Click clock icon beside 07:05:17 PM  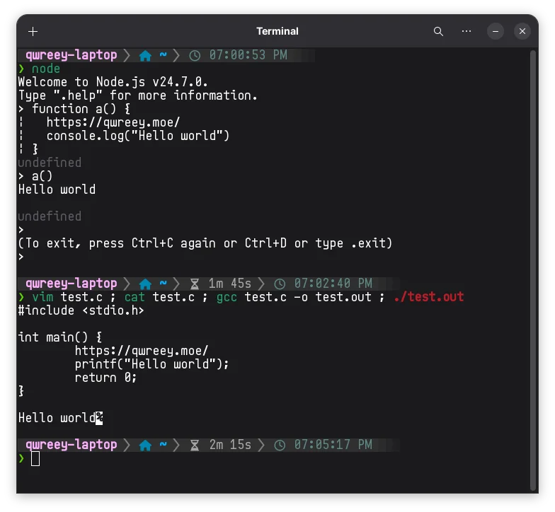coord(280,445)
